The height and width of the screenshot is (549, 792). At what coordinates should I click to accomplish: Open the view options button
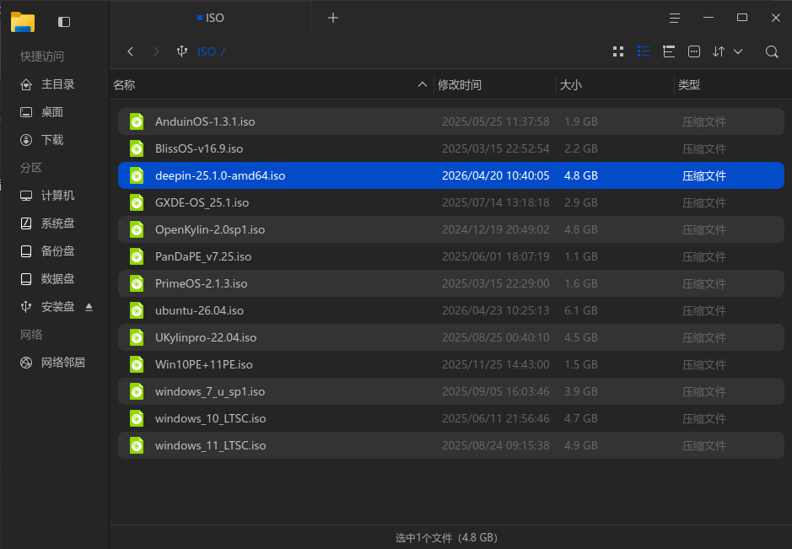click(x=694, y=51)
